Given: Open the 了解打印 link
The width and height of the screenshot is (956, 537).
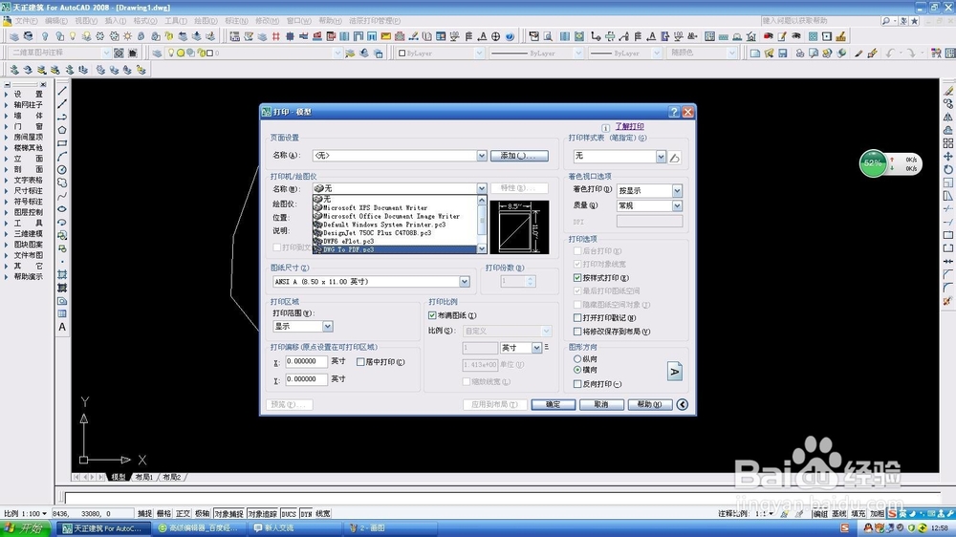Looking at the screenshot, I should point(629,126).
